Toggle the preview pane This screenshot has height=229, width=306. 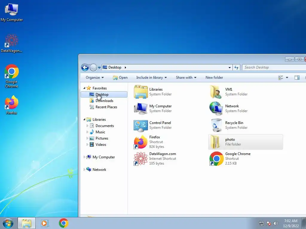[x=297, y=78]
